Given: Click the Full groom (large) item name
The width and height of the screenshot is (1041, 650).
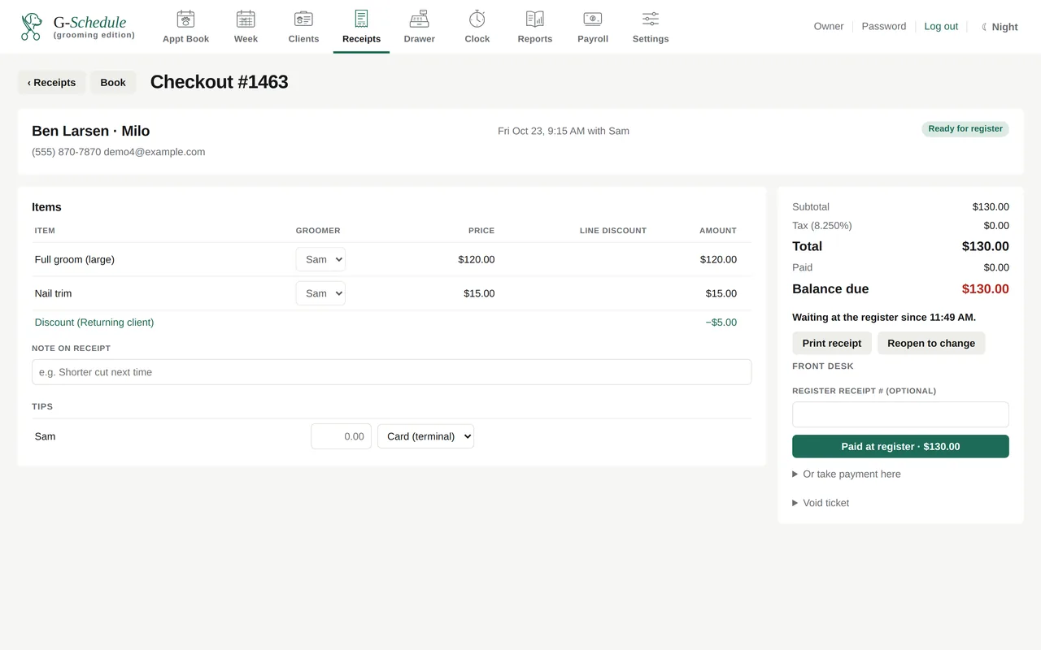Looking at the screenshot, I should pyautogui.click(x=75, y=260).
